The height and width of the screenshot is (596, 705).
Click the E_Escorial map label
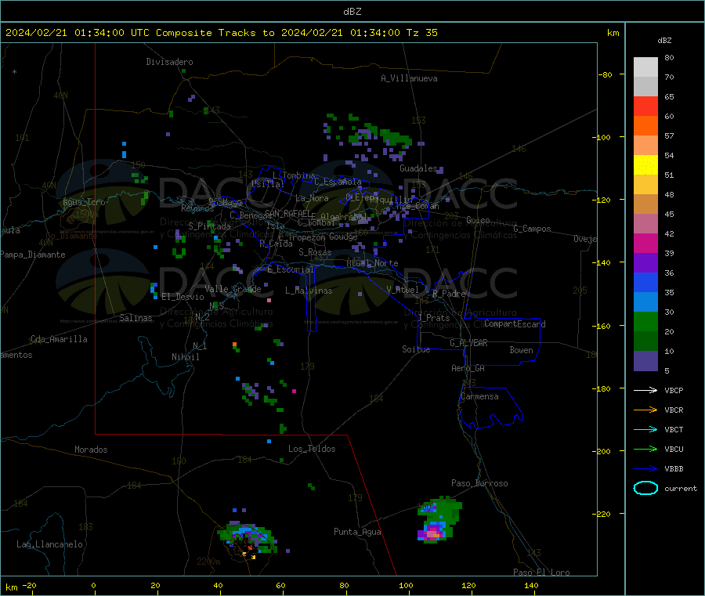pos(291,269)
